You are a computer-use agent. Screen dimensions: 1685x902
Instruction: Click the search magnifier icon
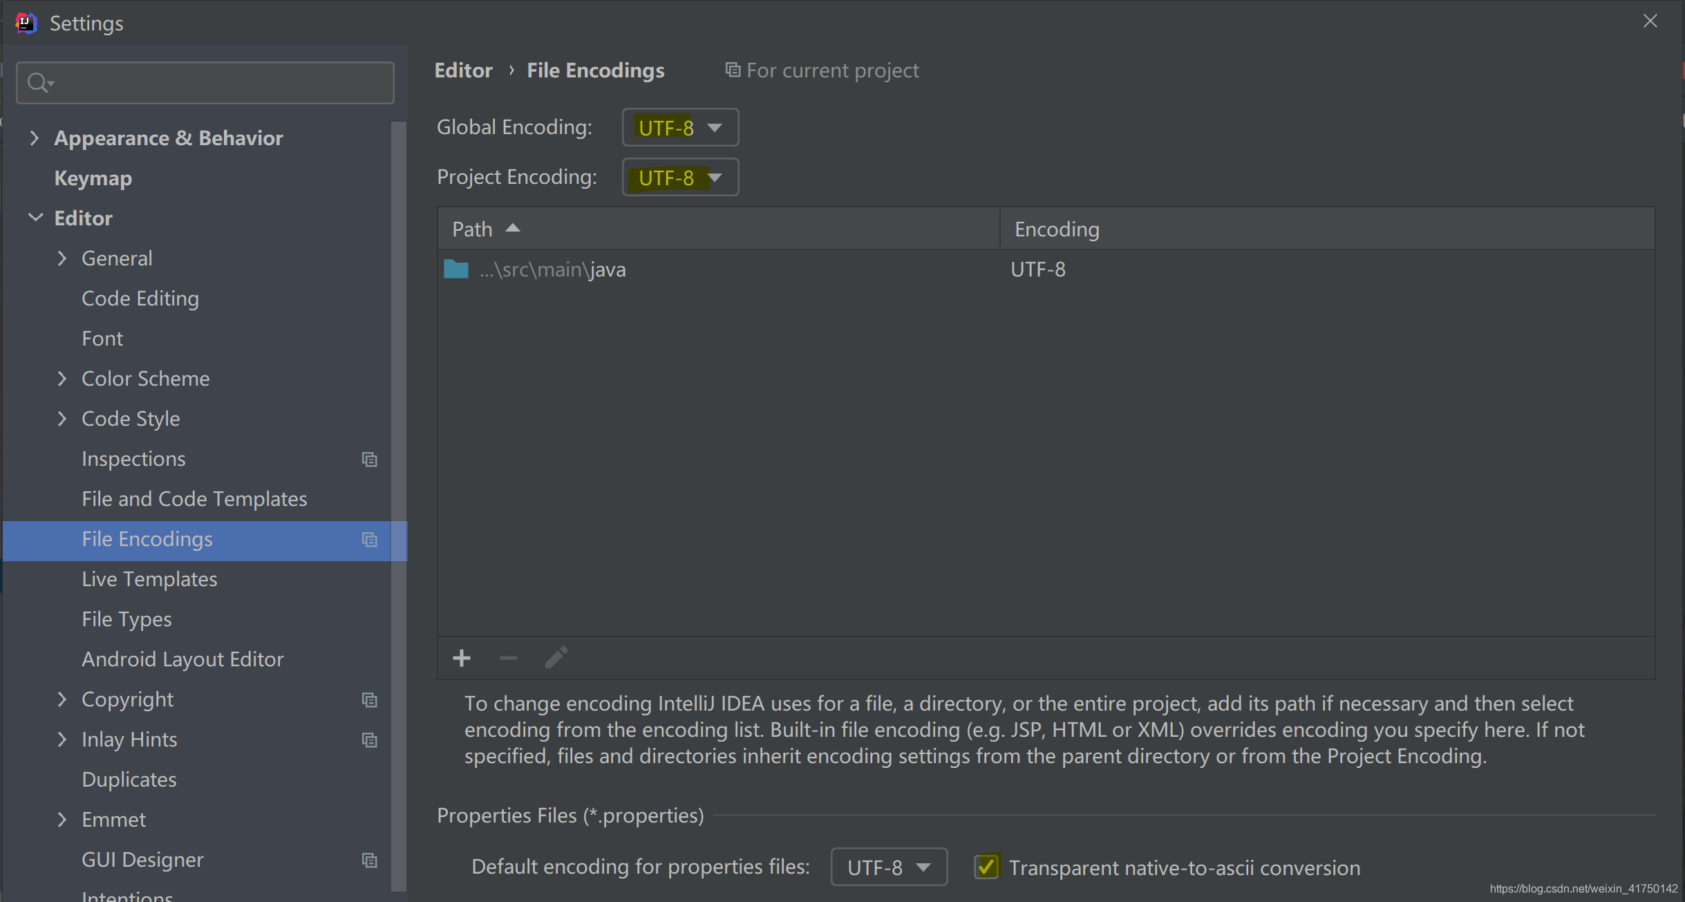[39, 83]
